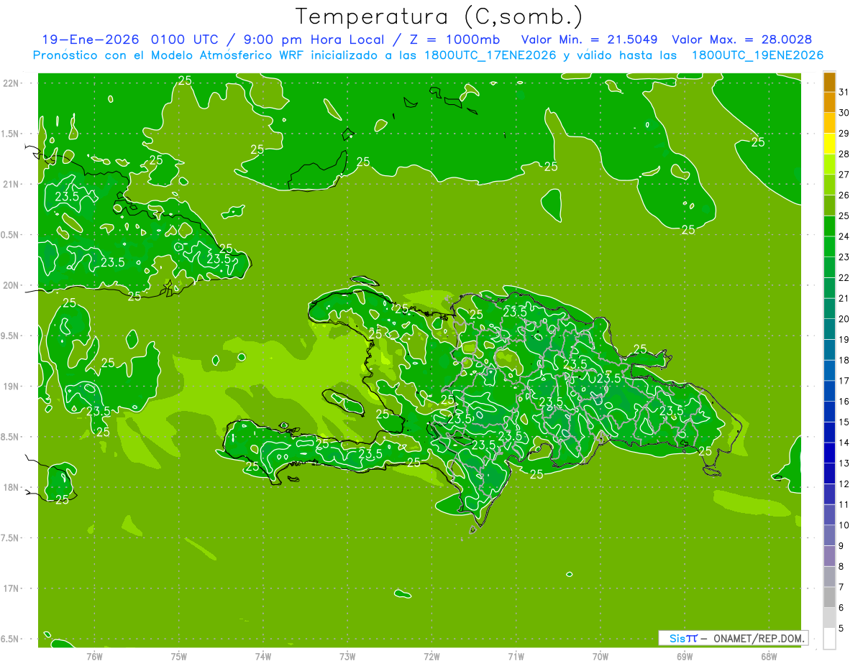The width and height of the screenshot is (863, 666).
Task: Click colorbar segment between 20 and 21
Action: point(829,309)
